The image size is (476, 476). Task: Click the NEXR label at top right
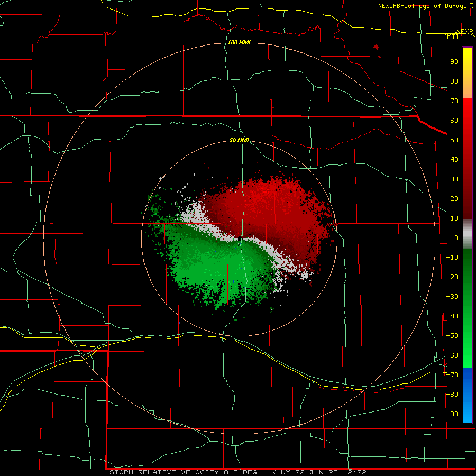(x=465, y=32)
